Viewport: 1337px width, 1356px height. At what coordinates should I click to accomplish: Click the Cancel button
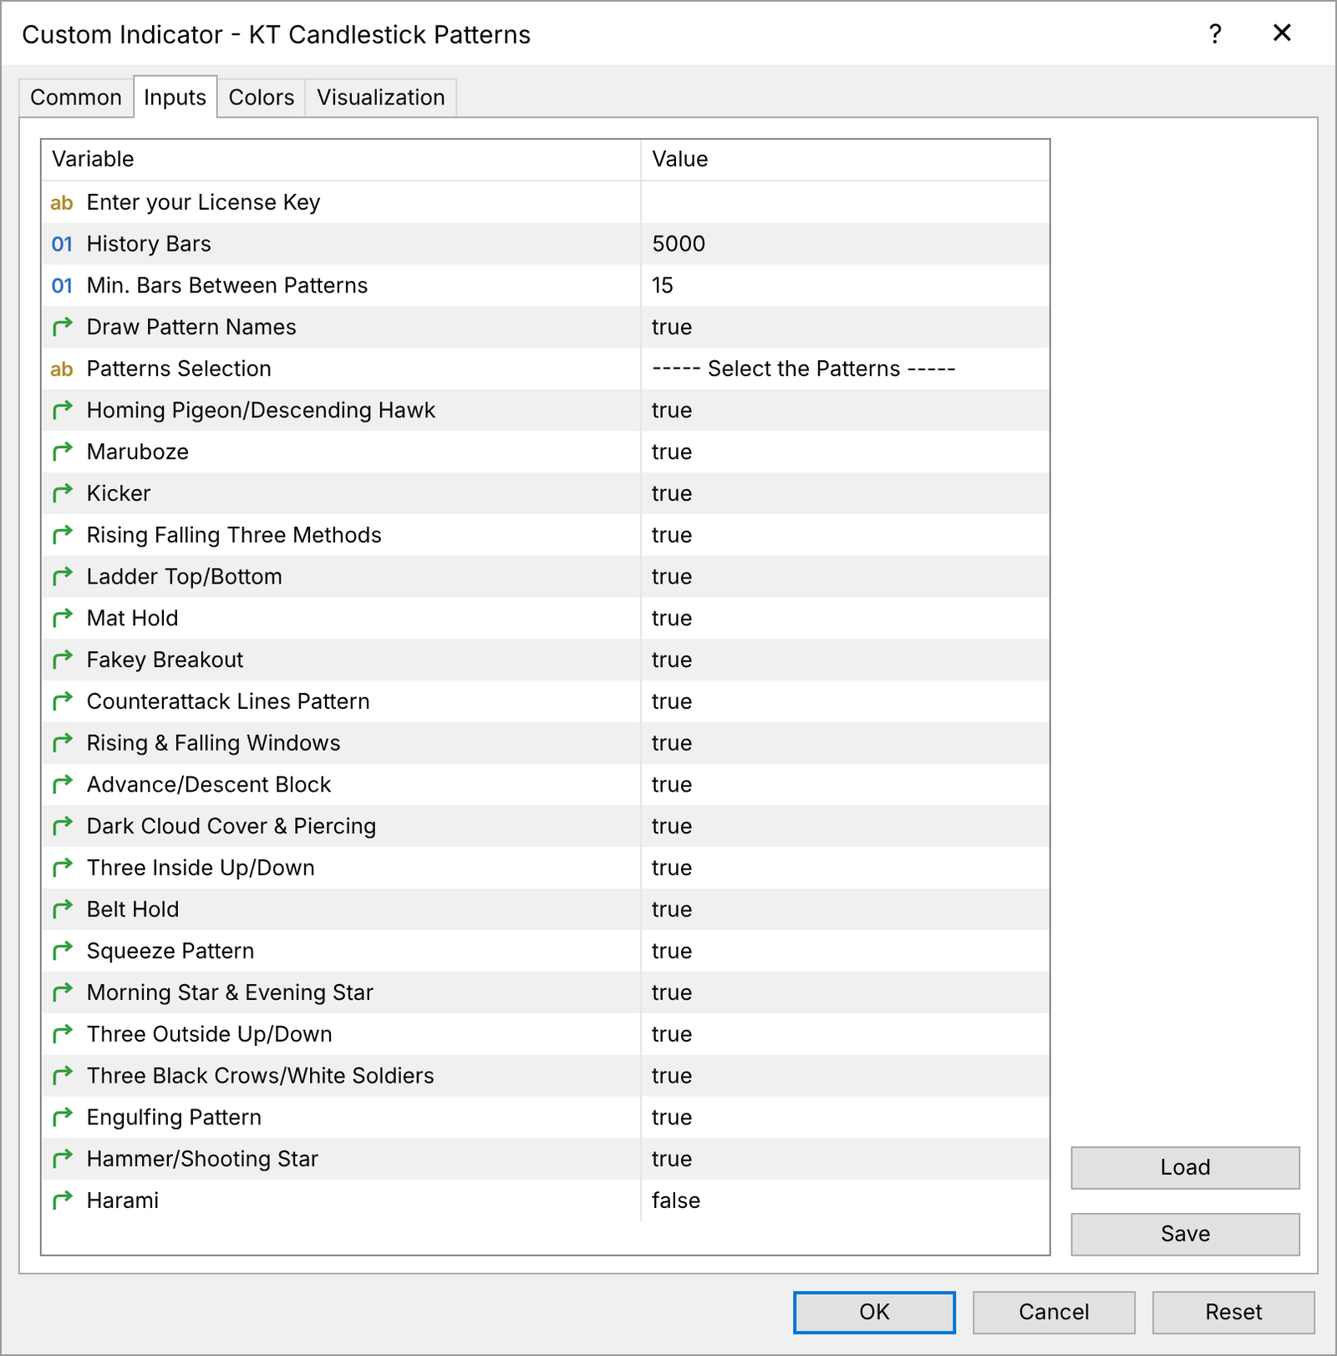pyautogui.click(x=1054, y=1312)
